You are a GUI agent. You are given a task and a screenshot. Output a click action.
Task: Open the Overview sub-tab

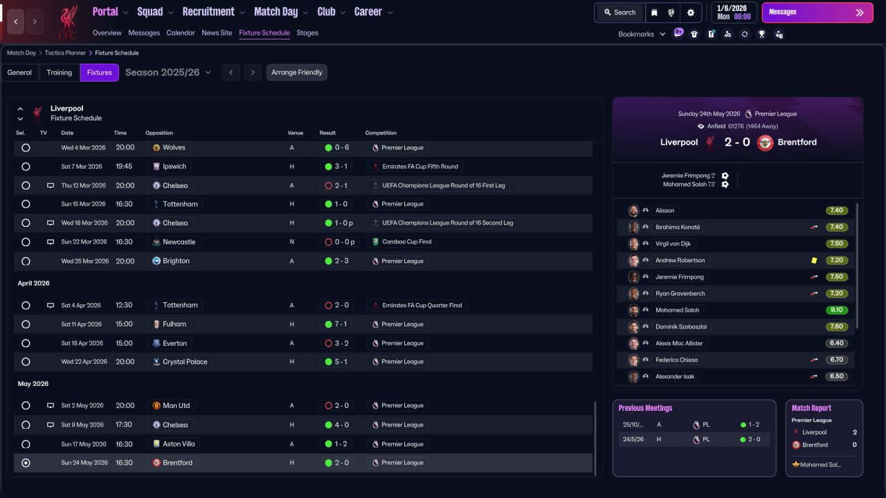click(107, 33)
